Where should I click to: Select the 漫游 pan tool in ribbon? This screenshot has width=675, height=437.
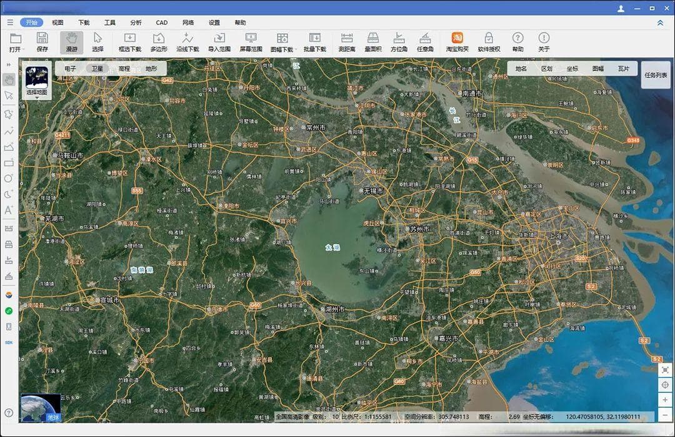coord(71,42)
